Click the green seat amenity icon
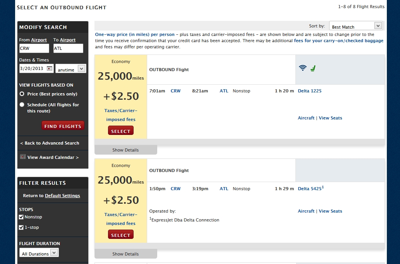 pyautogui.click(x=313, y=68)
